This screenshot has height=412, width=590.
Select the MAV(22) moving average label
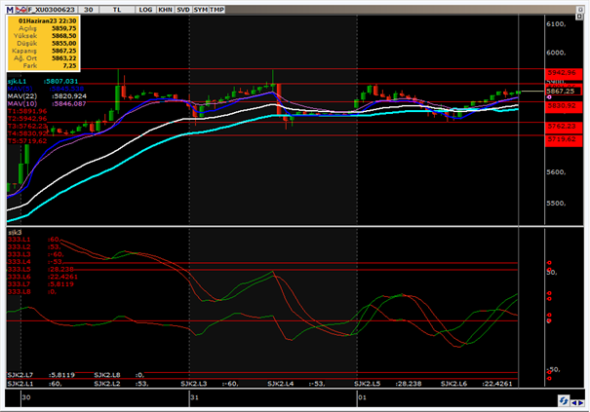click(x=22, y=96)
